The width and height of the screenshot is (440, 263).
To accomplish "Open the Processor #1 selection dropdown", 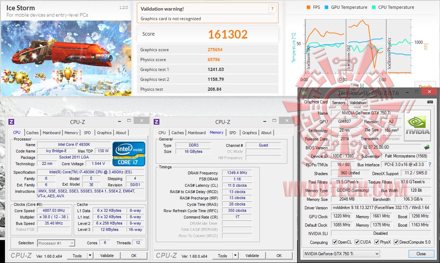I will click(56, 243).
